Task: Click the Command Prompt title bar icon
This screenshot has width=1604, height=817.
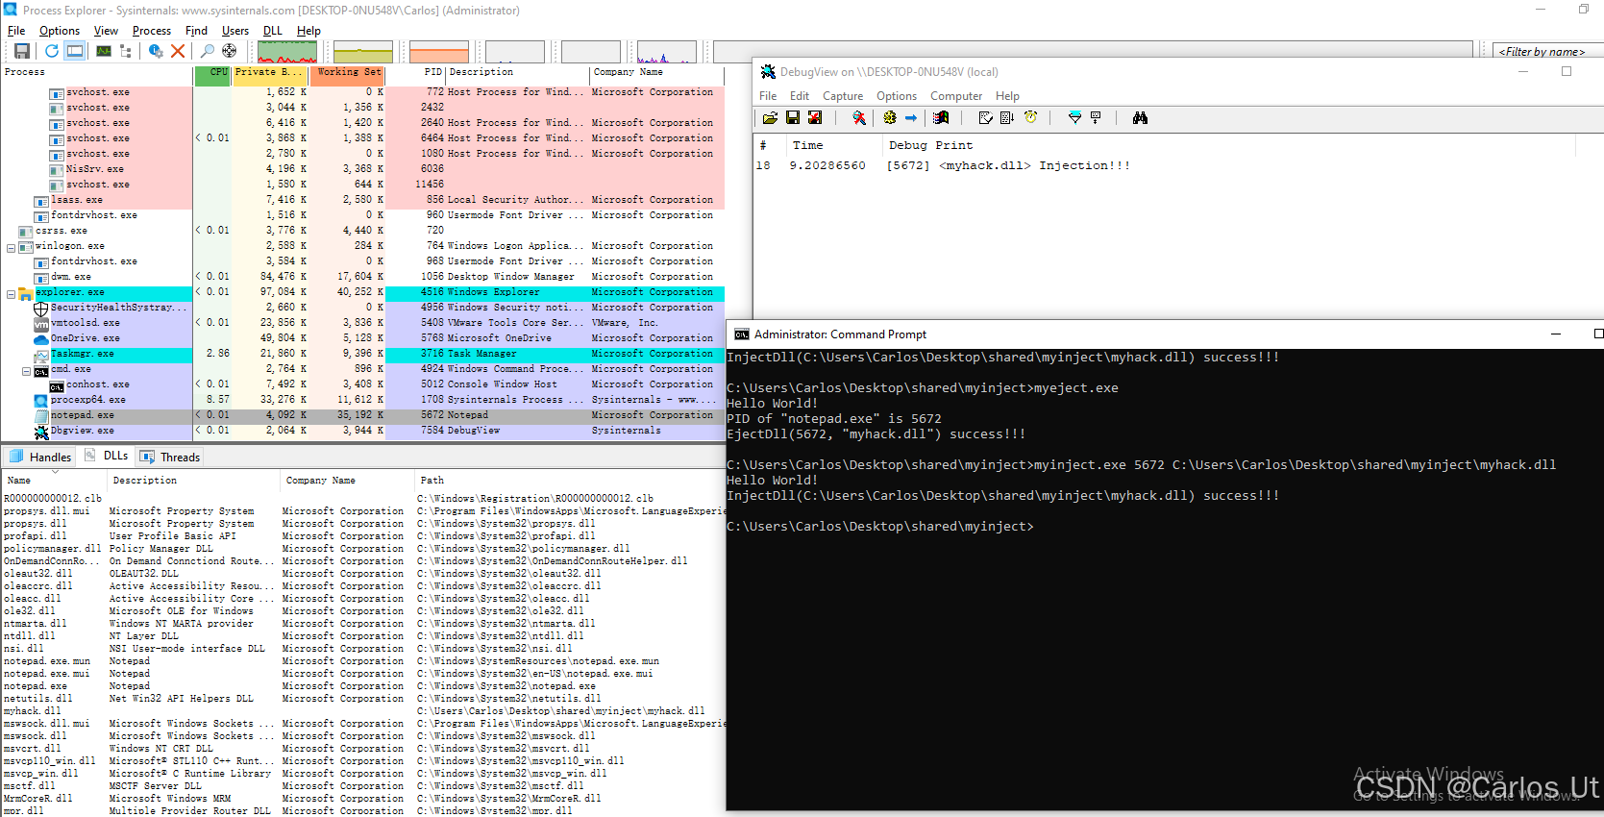Action: pyautogui.click(x=742, y=334)
